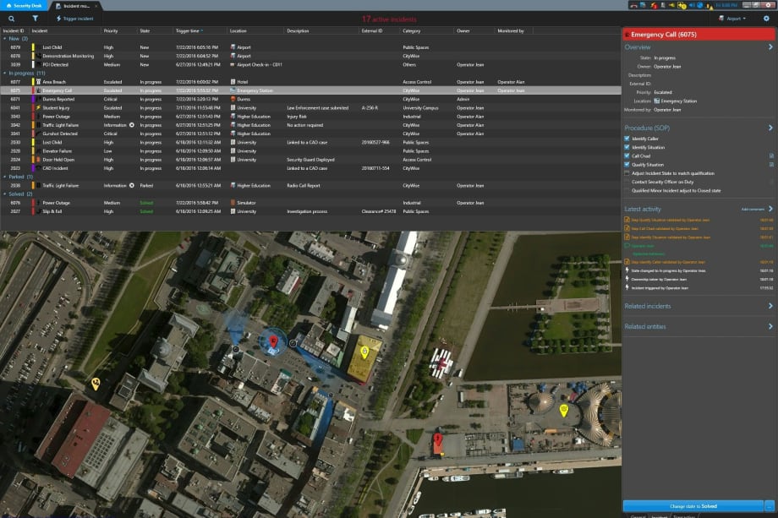778x518 pixels.
Task: Switch to the Security Desk tab
Action: point(25,4)
